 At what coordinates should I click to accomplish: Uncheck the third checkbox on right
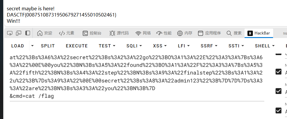pyautogui.click(x=278, y=91)
